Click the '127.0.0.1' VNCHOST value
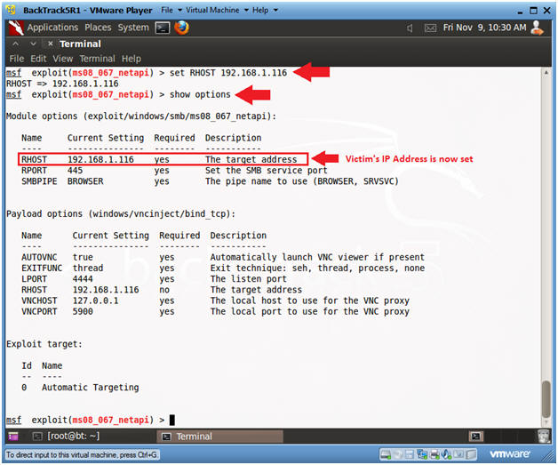 pyautogui.click(x=95, y=301)
